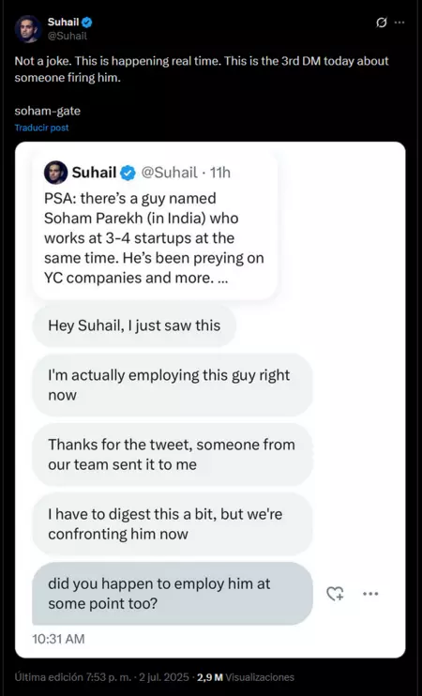Image resolution: width=422 pixels, height=696 pixels.
Task: Open the quoted PSA tweet about Soham Parekh
Action: click(x=156, y=226)
